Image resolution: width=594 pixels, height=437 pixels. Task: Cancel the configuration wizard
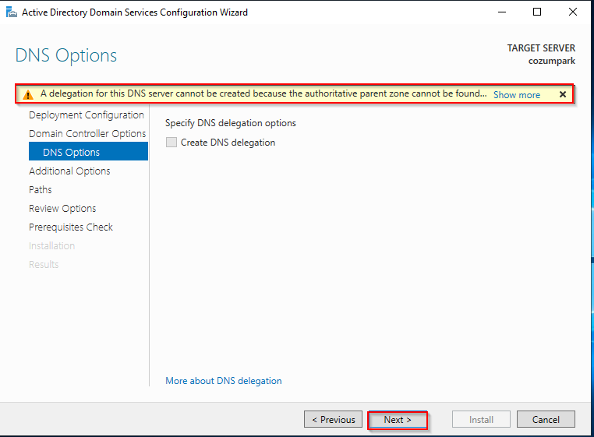coord(546,420)
